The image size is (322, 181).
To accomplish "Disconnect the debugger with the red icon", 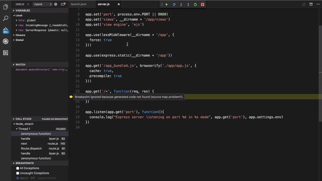I will point(203,5).
